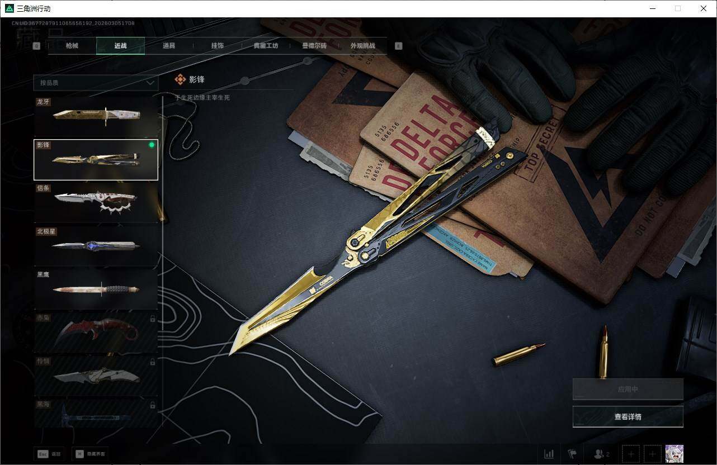Image resolution: width=717 pixels, height=465 pixels.
Task: Select the locked red karambit skin
Action: 96,332
